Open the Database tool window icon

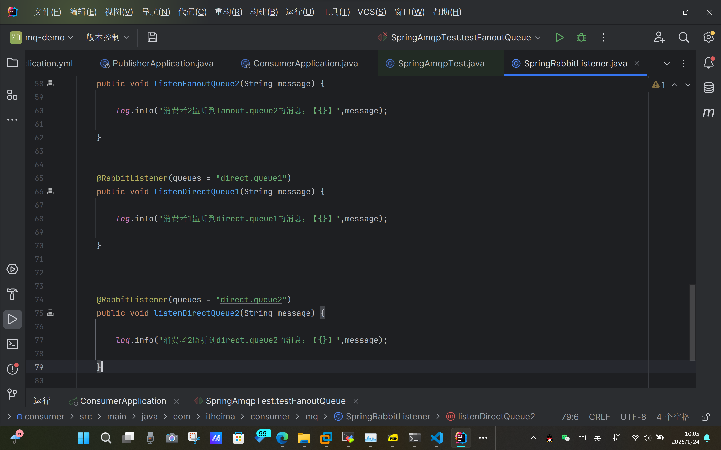[708, 87]
